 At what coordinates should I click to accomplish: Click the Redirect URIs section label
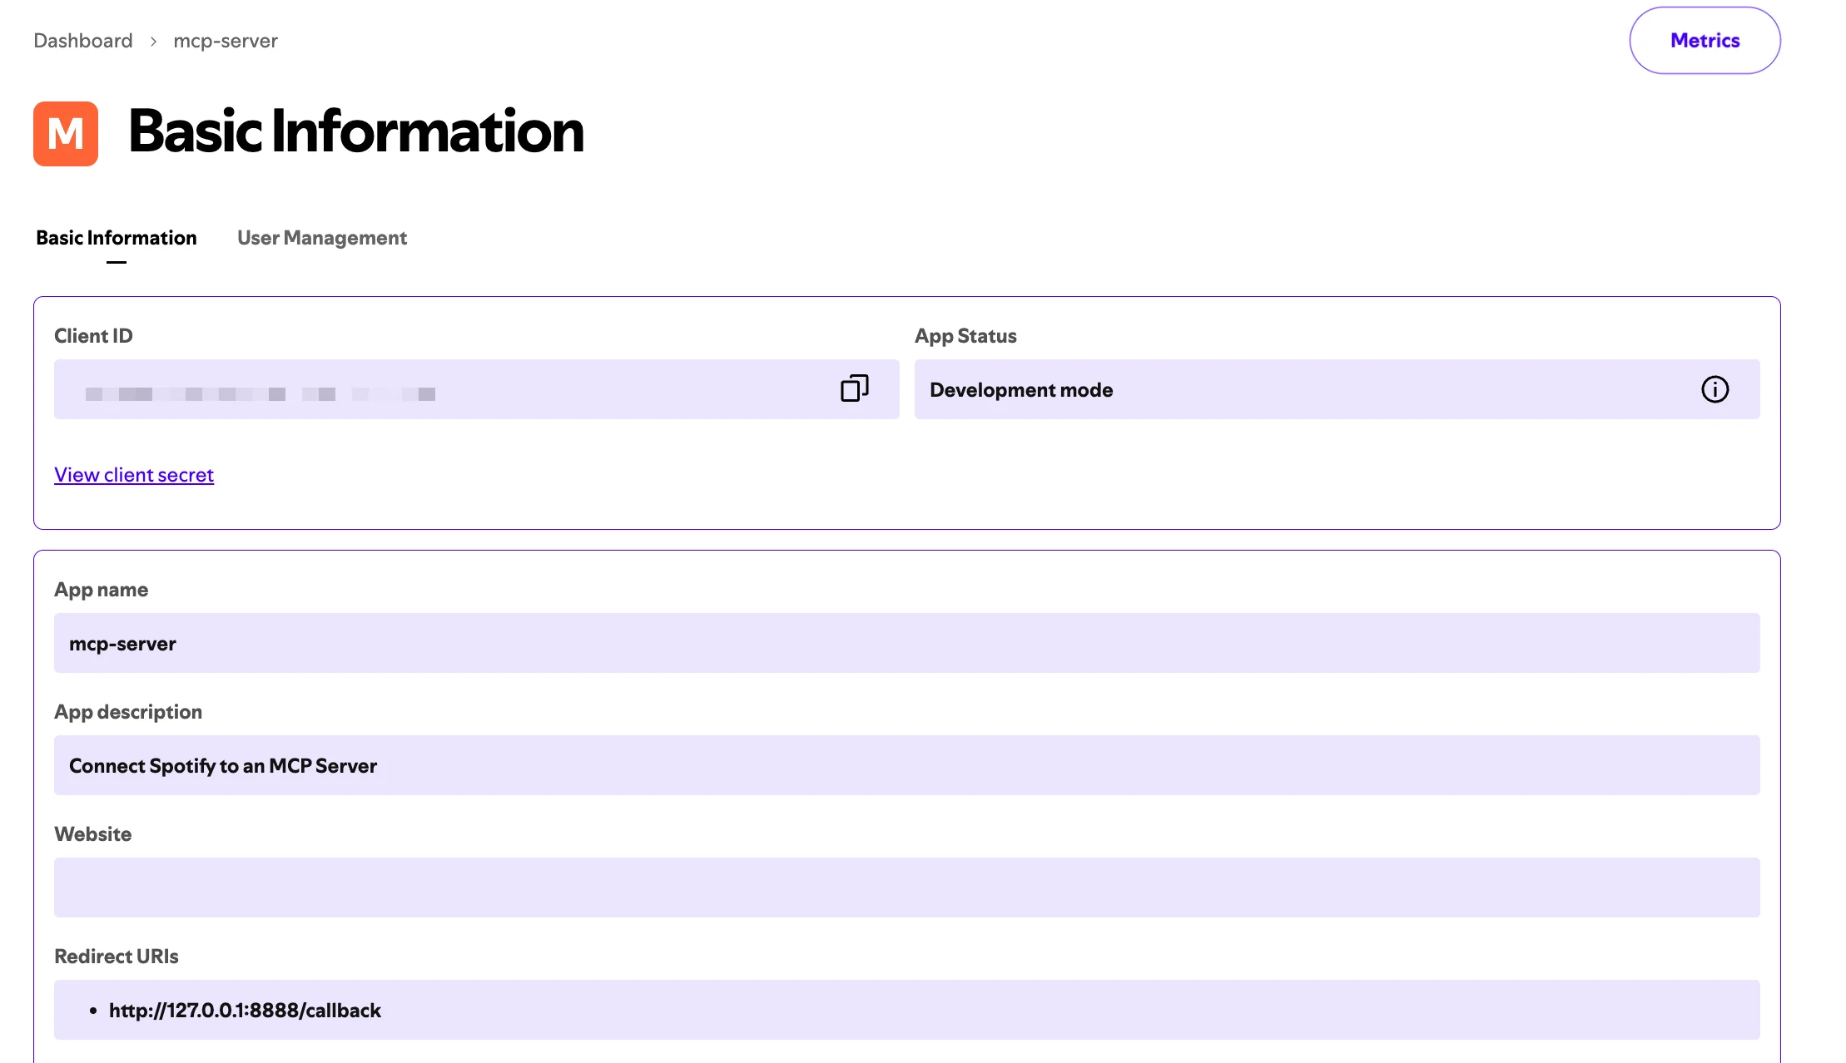coord(116,956)
